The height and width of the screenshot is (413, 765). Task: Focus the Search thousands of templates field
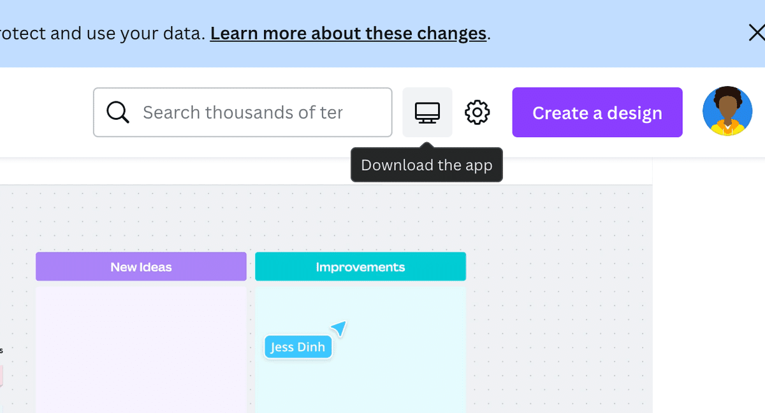coord(255,113)
